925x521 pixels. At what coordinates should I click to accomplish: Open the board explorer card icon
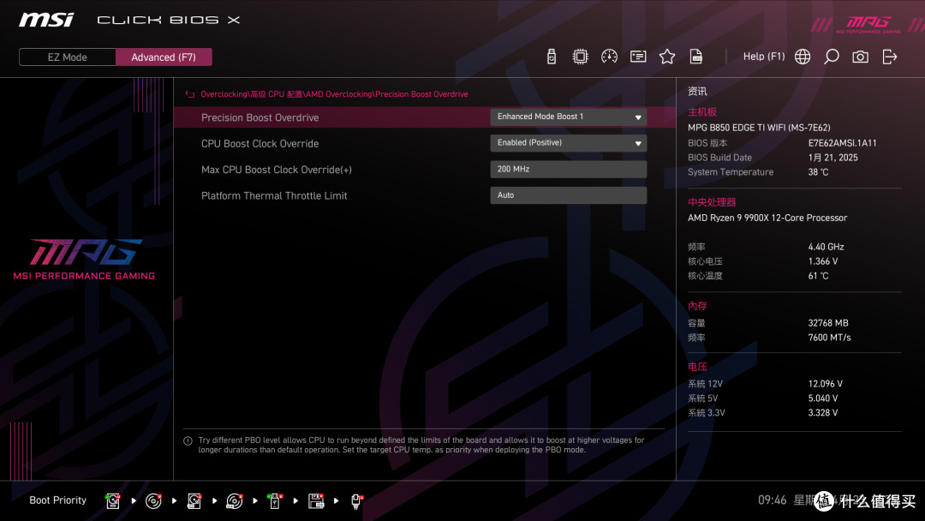click(x=638, y=57)
